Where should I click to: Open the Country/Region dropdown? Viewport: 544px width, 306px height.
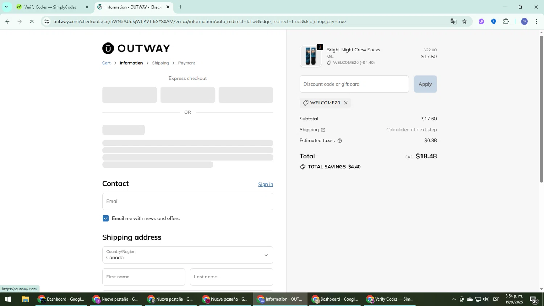click(187, 255)
